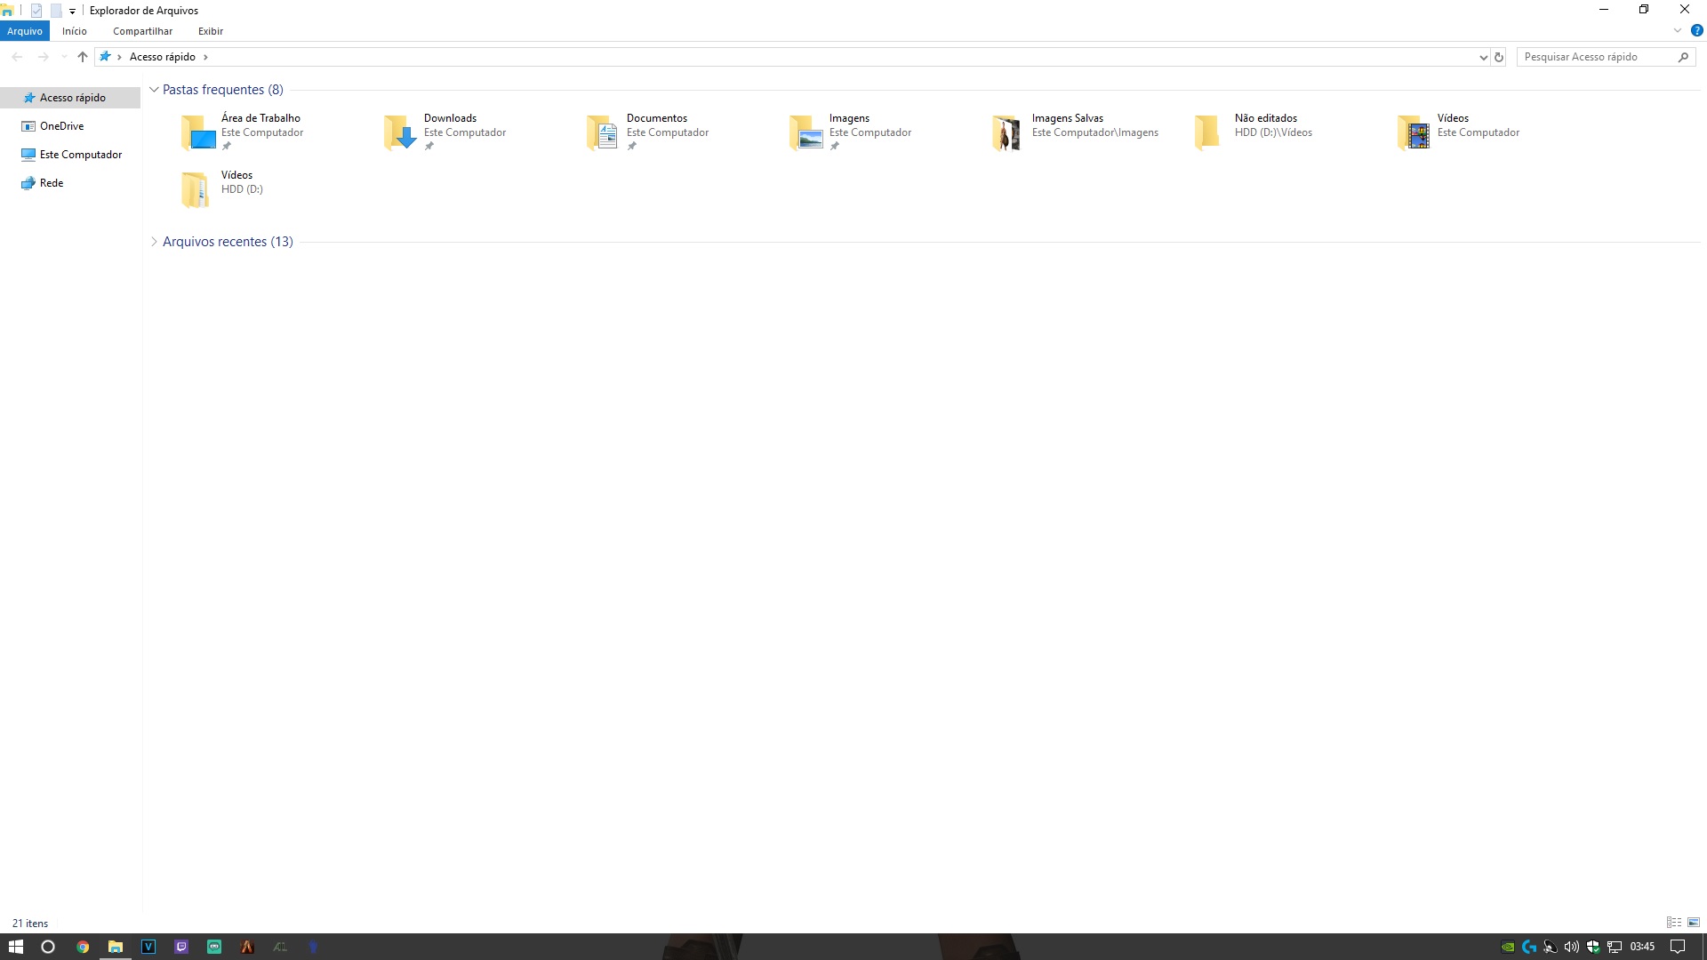
Task: Open the Documentos folder icon
Action: click(603, 132)
